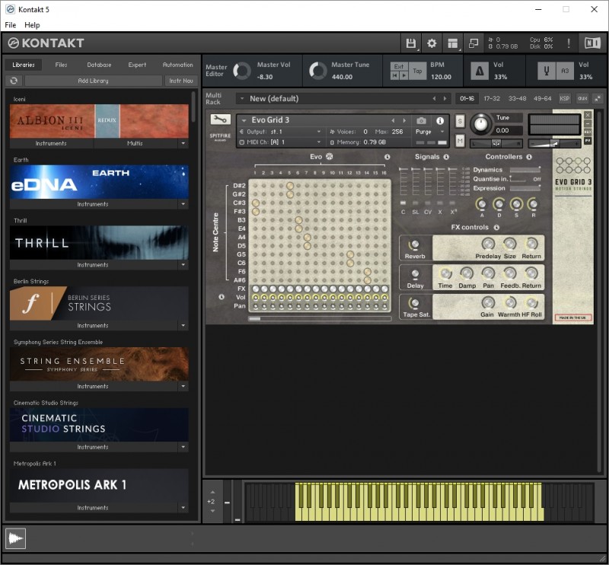Open the save/load disk icon menu
Viewport: 609px width, 565px height.
[410, 43]
